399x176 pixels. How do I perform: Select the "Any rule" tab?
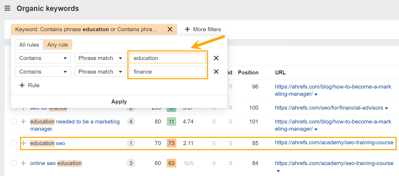(57, 45)
